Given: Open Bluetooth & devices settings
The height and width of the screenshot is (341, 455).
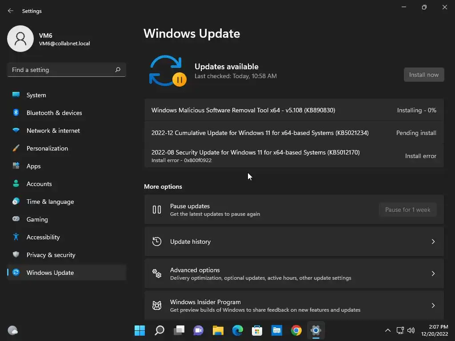Looking at the screenshot, I should pos(67,113).
